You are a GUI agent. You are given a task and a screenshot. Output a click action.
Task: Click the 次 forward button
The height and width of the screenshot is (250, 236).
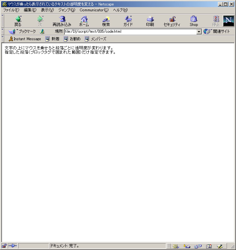(40, 21)
